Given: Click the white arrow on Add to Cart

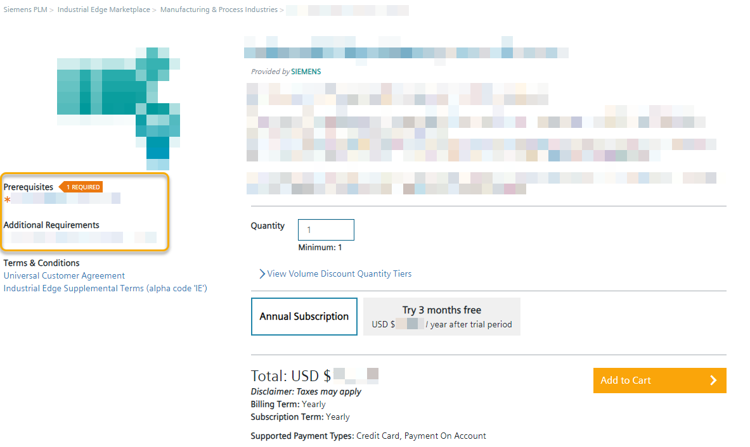Looking at the screenshot, I should tap(713, 381).
